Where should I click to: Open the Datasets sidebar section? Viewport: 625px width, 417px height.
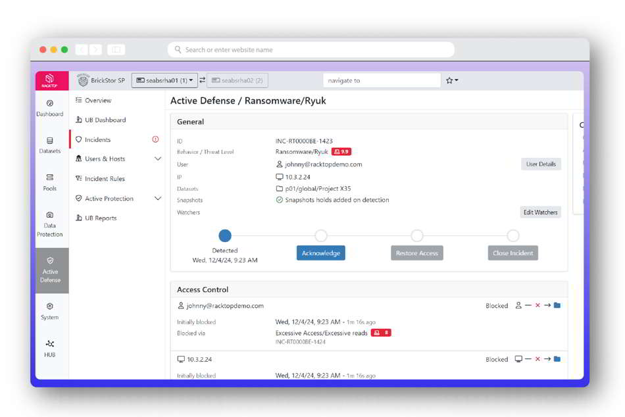[x=50, y=145]
